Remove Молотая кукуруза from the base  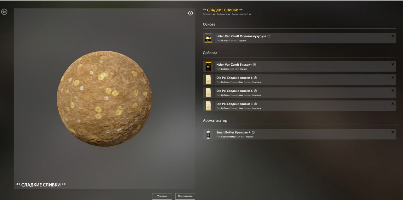point(392,36)
